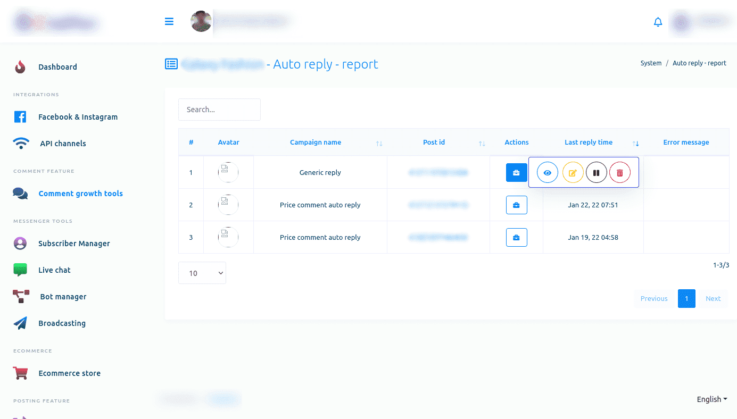Toggle sidebar with hamburger menu icon
Screen dimensions: 737x419
click(x=169, y=22)
